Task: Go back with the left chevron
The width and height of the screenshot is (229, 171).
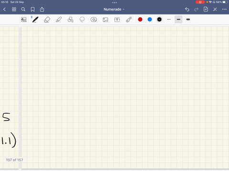Action: (4, 9)
